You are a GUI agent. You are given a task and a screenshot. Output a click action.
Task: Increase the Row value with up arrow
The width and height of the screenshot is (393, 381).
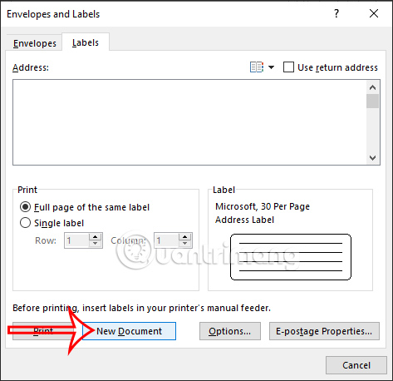tap(96, 237)
